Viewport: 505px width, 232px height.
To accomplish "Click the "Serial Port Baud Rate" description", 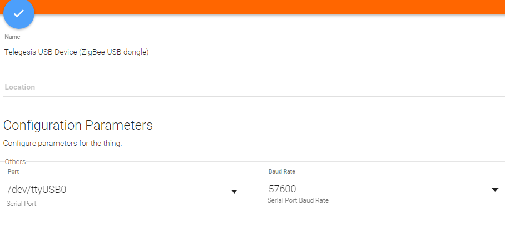I will click(x=298, y=200).
